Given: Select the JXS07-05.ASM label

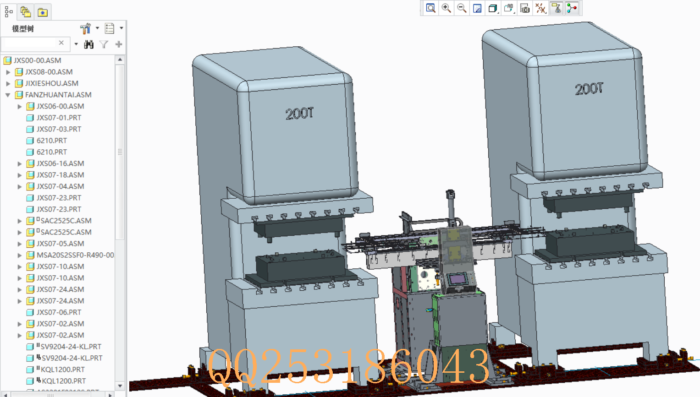Looking at the screenshot, I should click(60, 244).
